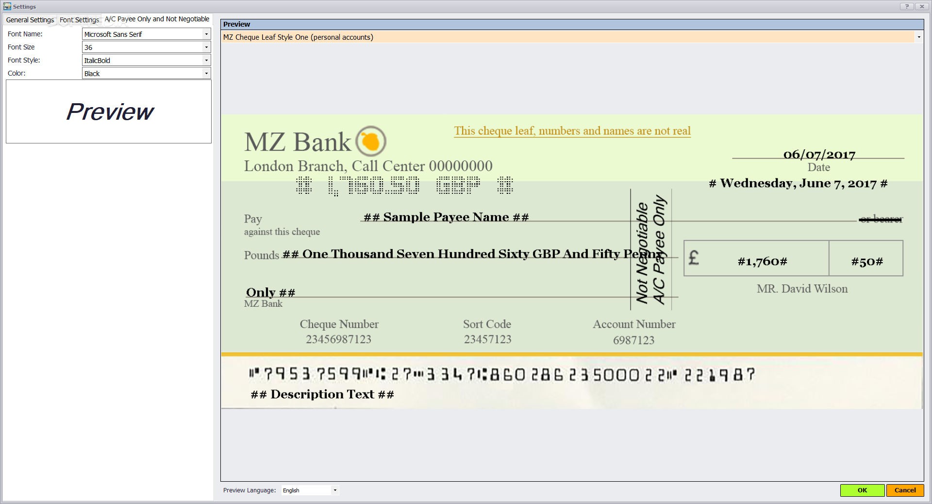Click the MICR code line on the cheque
Screen dimensions: 932x504
point(502,374)
